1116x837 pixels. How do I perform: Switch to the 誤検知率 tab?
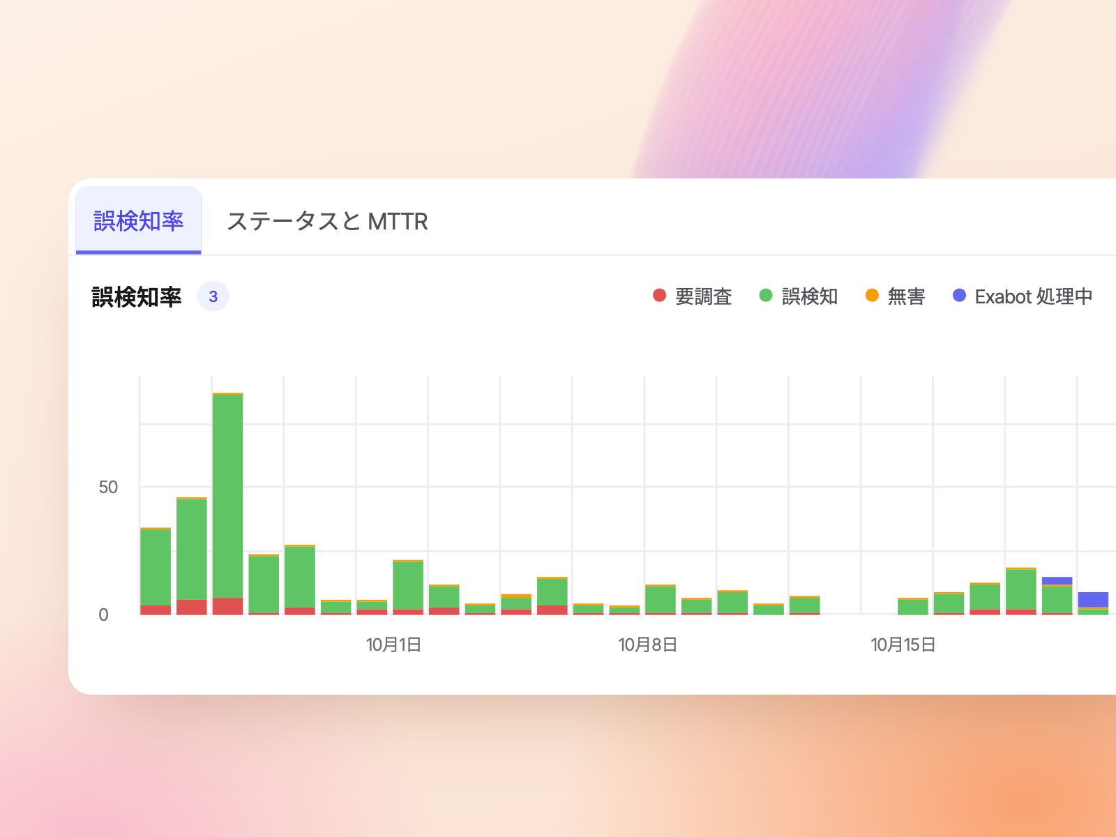(138, 220)
